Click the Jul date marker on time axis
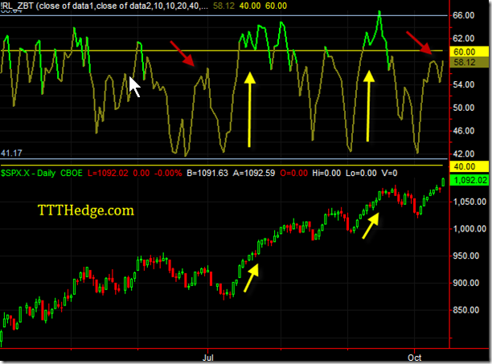Image resolution: width=492 pixels, height=364 pixels. coord(207,358)
